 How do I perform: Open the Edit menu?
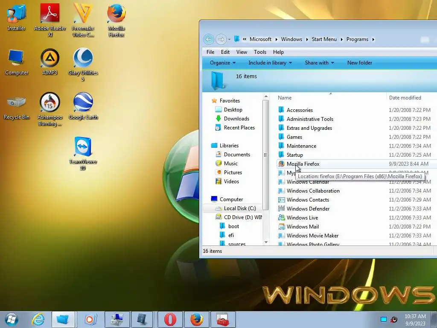click(225, 52)
